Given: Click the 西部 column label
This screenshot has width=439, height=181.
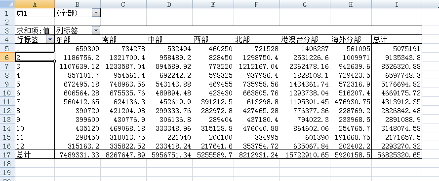Looking at the screenshot, I should pyautogui.click(x=213, y=40).
